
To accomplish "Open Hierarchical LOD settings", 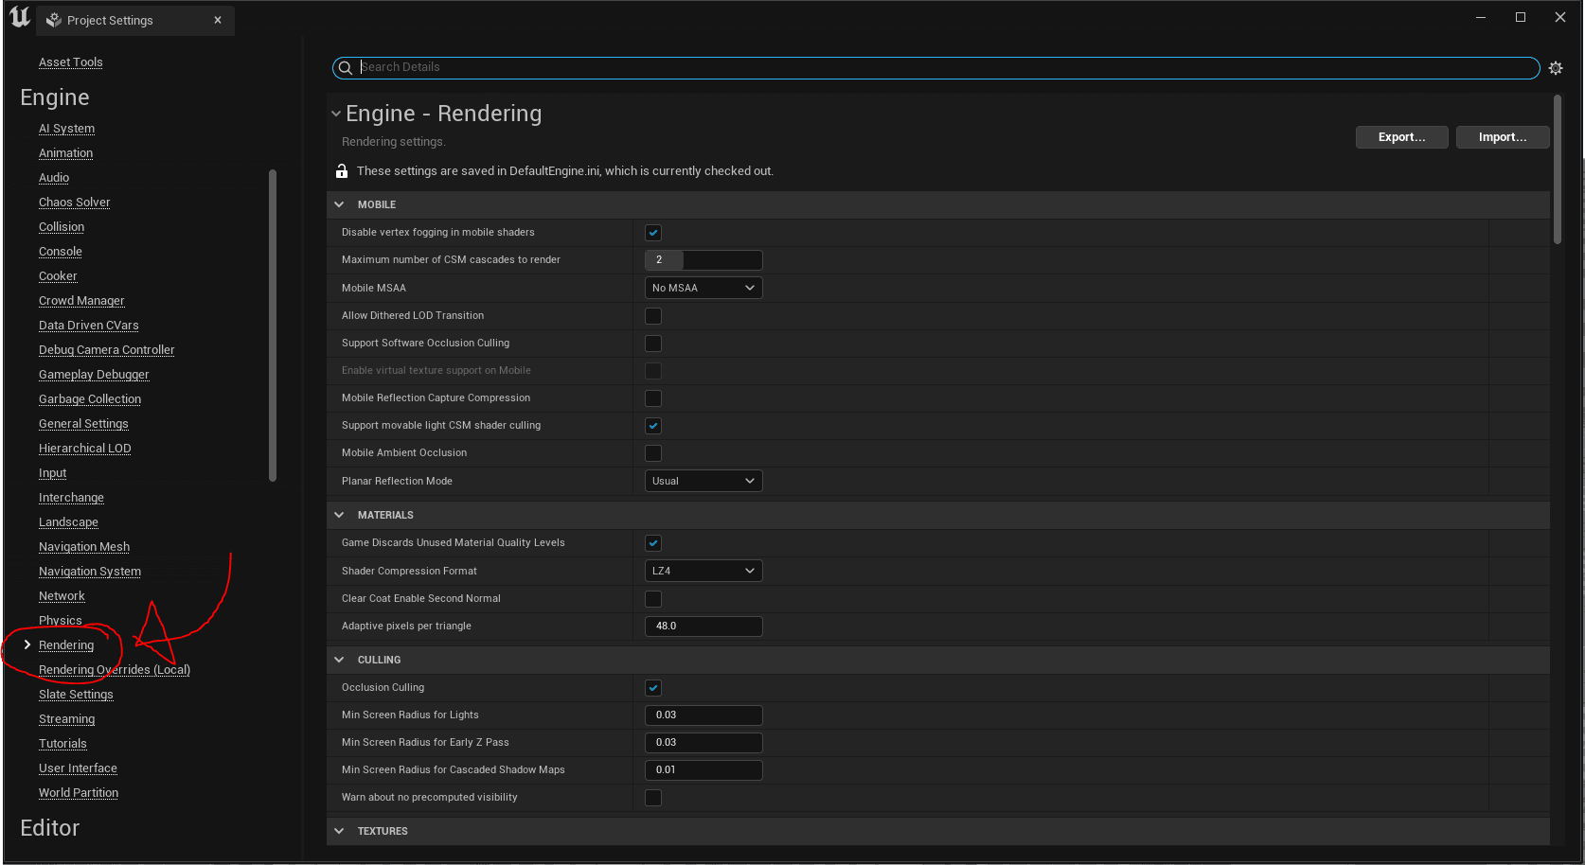I will click(85, 449).
